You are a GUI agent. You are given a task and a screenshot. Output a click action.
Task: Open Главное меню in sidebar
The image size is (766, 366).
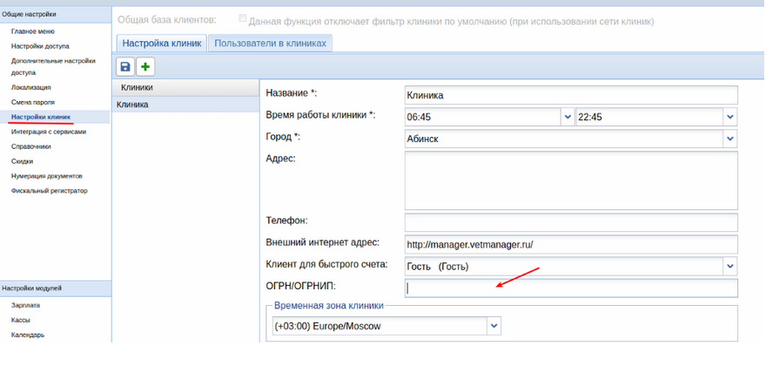point(32,31)
